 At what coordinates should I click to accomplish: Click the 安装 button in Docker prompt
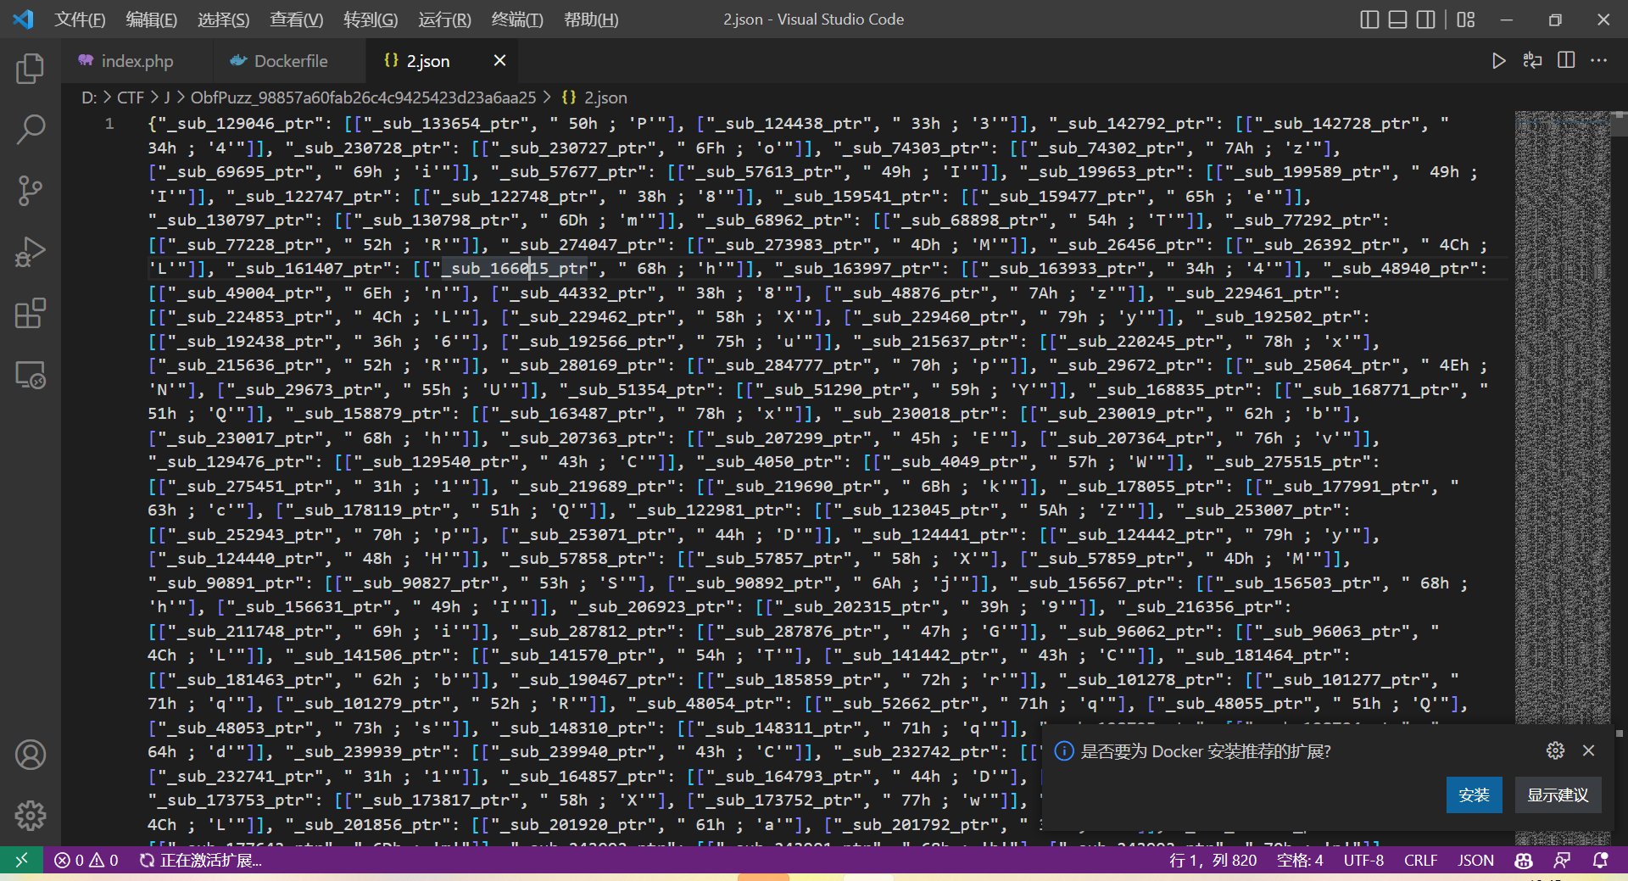(1474, 795)
